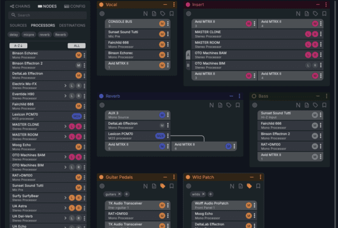
Task: Toggle the R channel of Electrix Mo-FX
Action: (79, 86)
